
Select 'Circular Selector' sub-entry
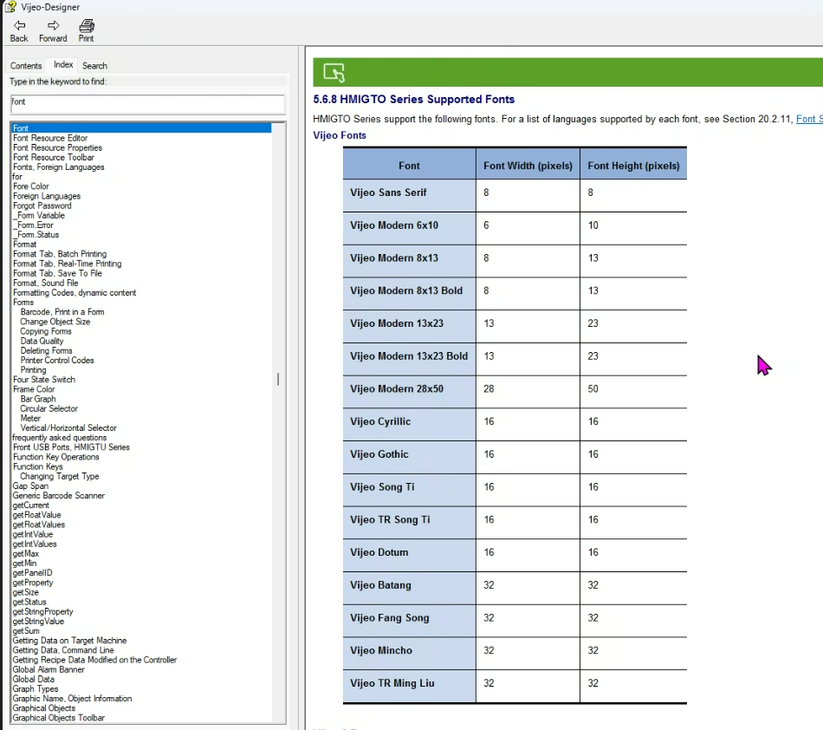(49, 408)
